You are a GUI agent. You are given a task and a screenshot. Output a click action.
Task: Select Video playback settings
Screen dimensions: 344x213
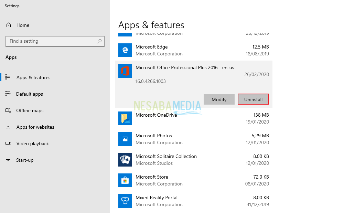point(32,143)
